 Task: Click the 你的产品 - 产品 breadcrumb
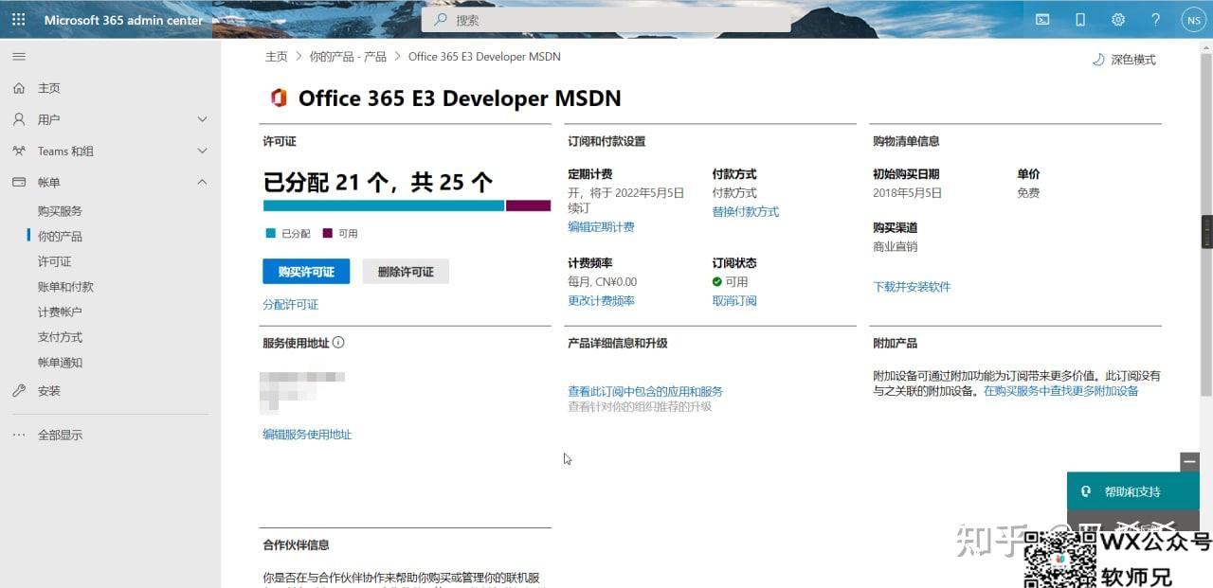[348, 57]
